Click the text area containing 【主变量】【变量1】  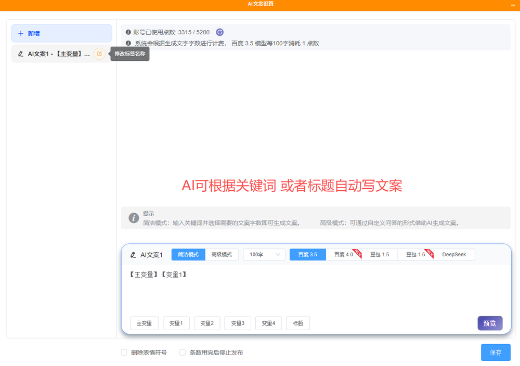tap(312, 291)
